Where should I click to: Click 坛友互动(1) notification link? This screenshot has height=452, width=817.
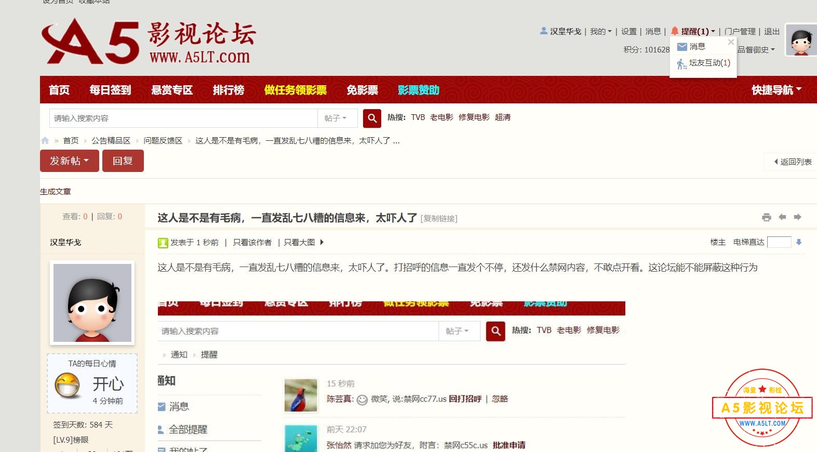709,63
